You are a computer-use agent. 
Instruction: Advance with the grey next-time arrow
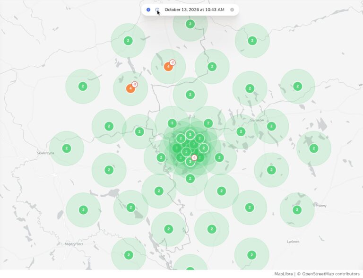coord(232,10)
